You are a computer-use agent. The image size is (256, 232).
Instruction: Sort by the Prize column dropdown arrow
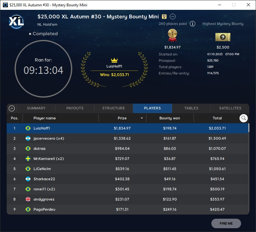click(142, 118)
